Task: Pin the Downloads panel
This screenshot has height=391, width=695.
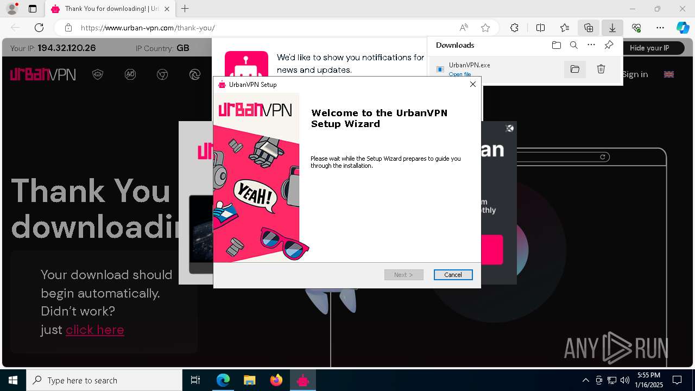Action: [609, 45]
